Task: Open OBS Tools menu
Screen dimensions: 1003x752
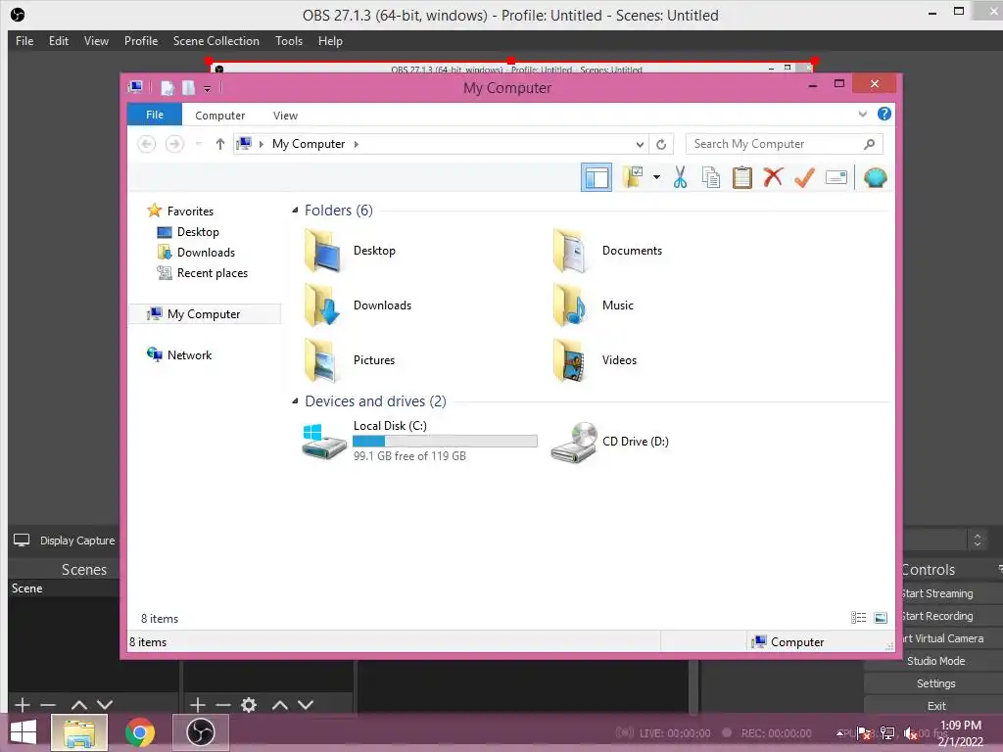Action: click(x=289, y=41)
